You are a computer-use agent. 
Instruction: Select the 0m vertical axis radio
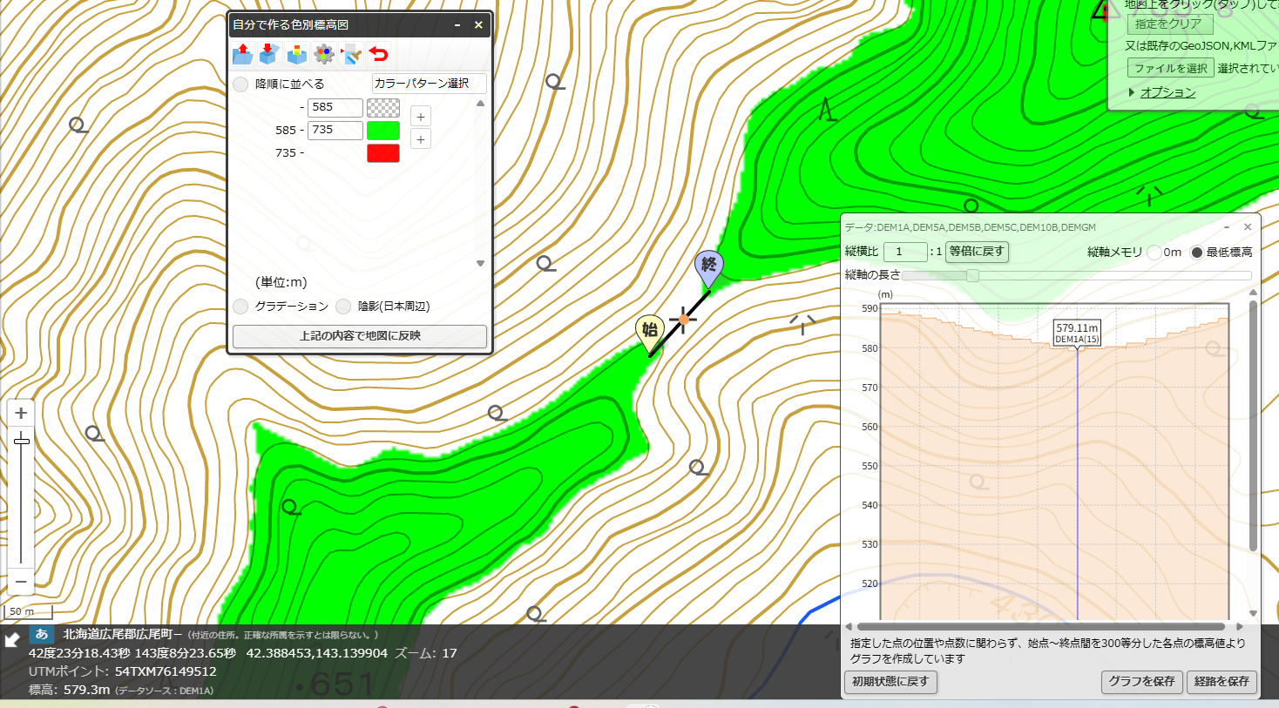(x=1154, y=253)
